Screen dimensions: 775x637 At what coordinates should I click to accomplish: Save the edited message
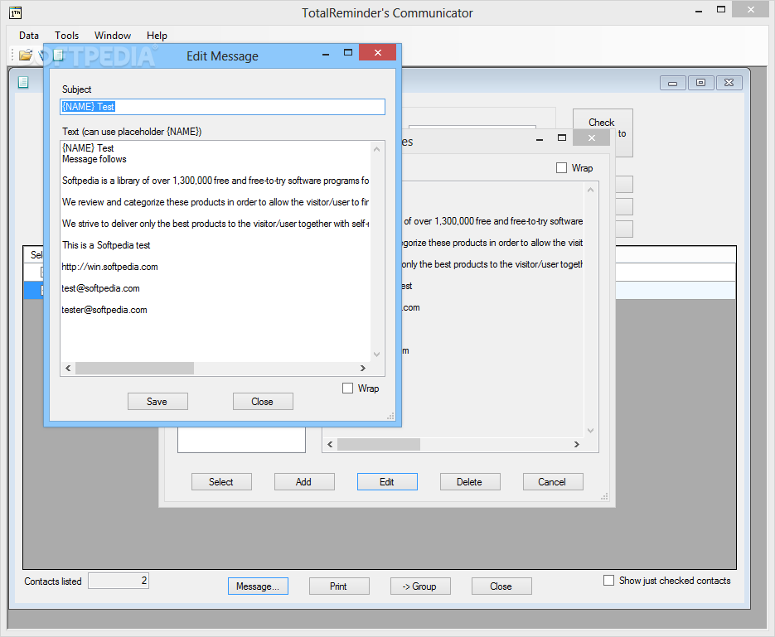click(157, 402)
